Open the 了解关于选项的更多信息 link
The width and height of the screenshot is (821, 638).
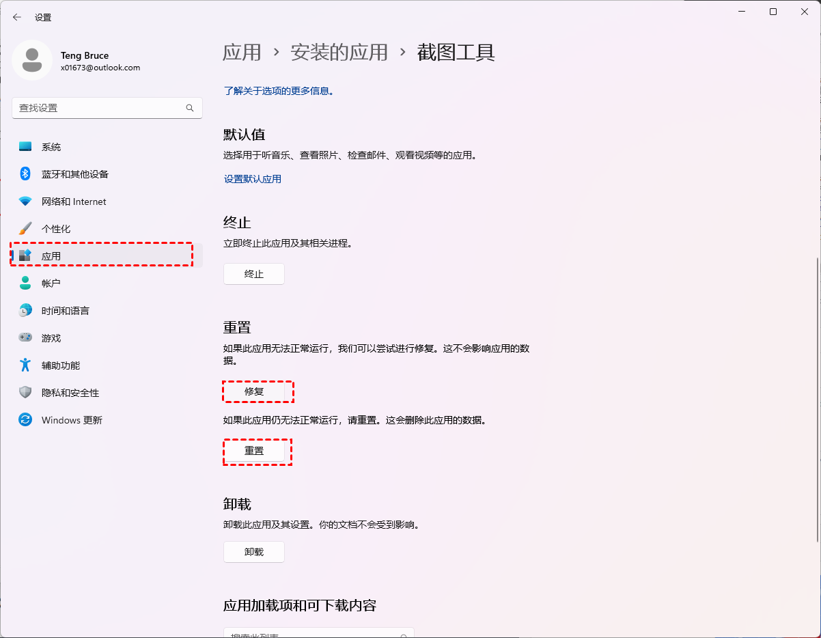coord(279,90)
